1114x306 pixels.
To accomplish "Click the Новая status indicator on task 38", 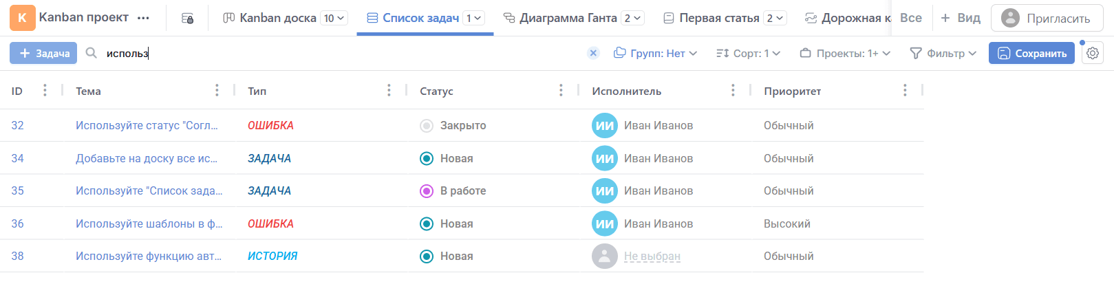I will coord(427,256).
